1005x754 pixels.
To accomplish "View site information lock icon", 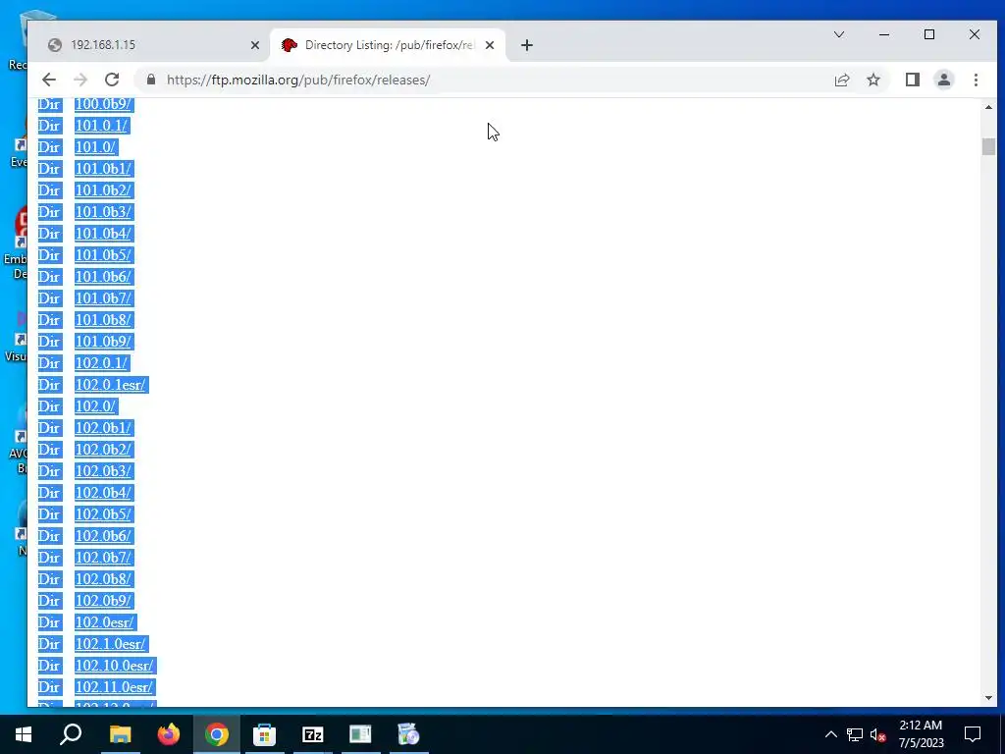I will pyautogui.click(x=151, y=80).
